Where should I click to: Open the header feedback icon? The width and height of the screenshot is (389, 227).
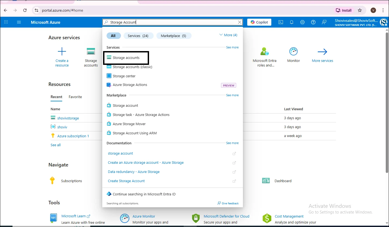coord(324,22)
